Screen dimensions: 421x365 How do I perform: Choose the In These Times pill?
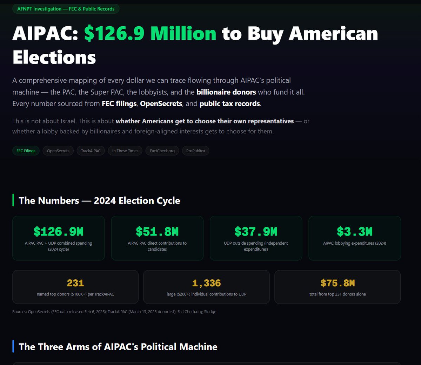[125, 151]
